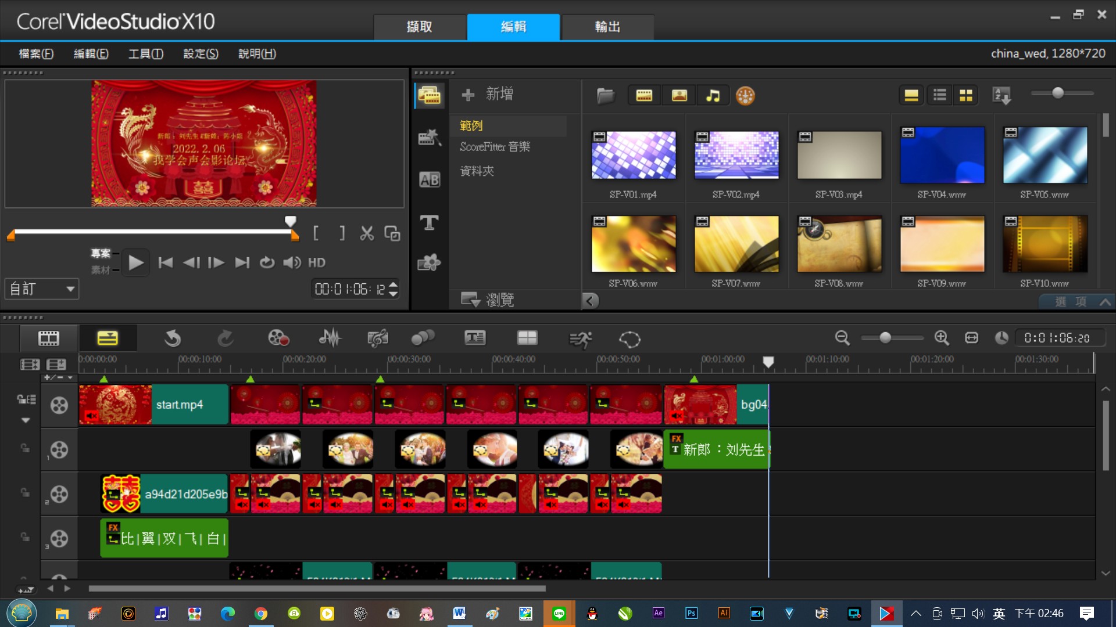Image resolution: width=1116 pixels, height=627 pixels.
Task: Click the 瀏覽 browse button
Action: [x=487, y=300]
